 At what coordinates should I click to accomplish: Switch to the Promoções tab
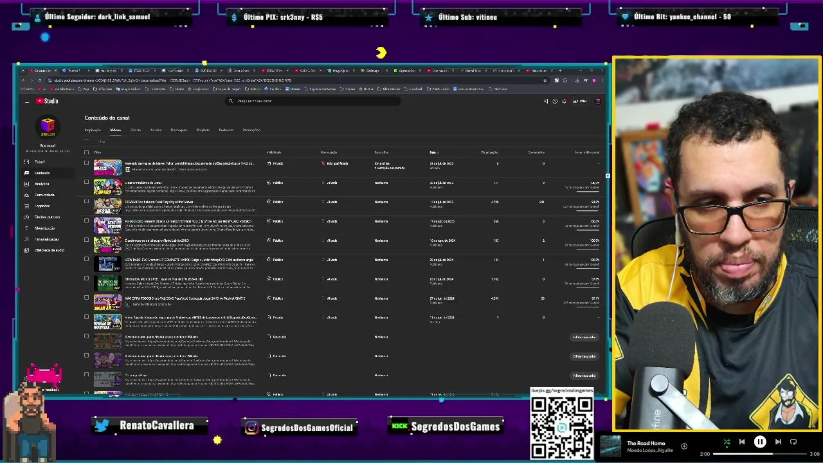click(x=251, y=130)
